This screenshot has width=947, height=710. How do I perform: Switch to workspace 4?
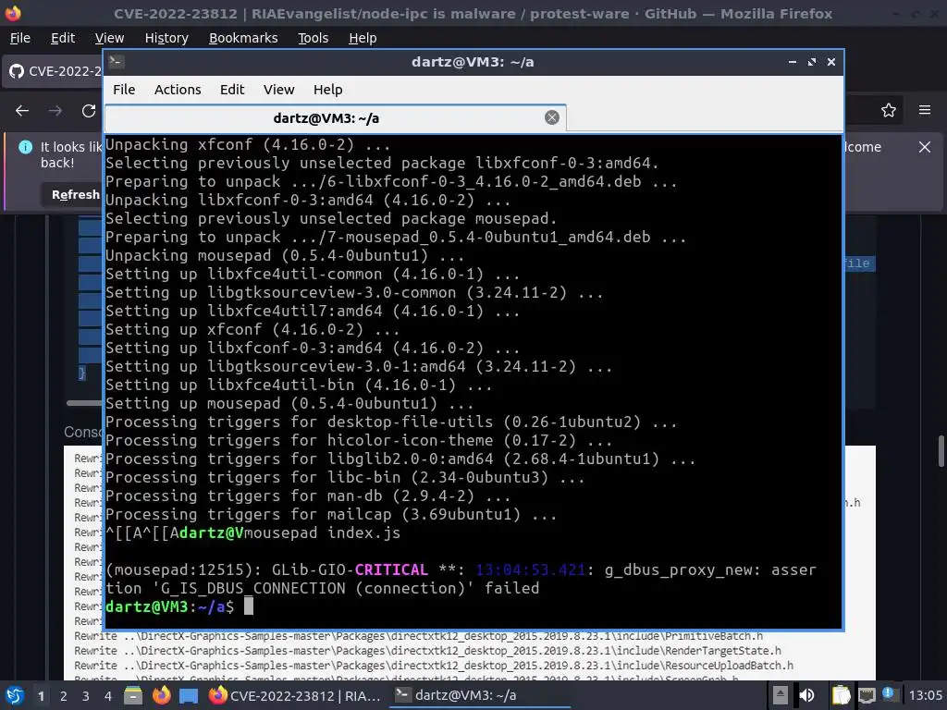click(108, 696)
